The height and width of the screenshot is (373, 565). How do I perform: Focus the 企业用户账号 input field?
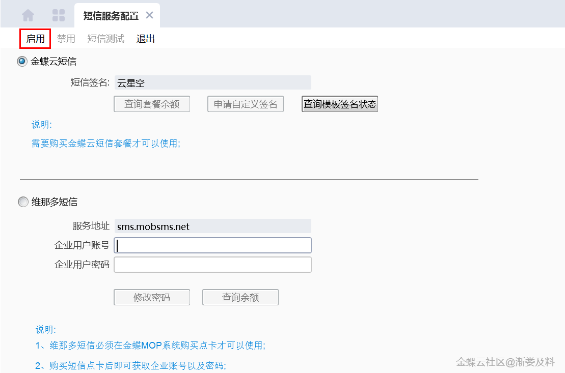[x=212, y=245]
